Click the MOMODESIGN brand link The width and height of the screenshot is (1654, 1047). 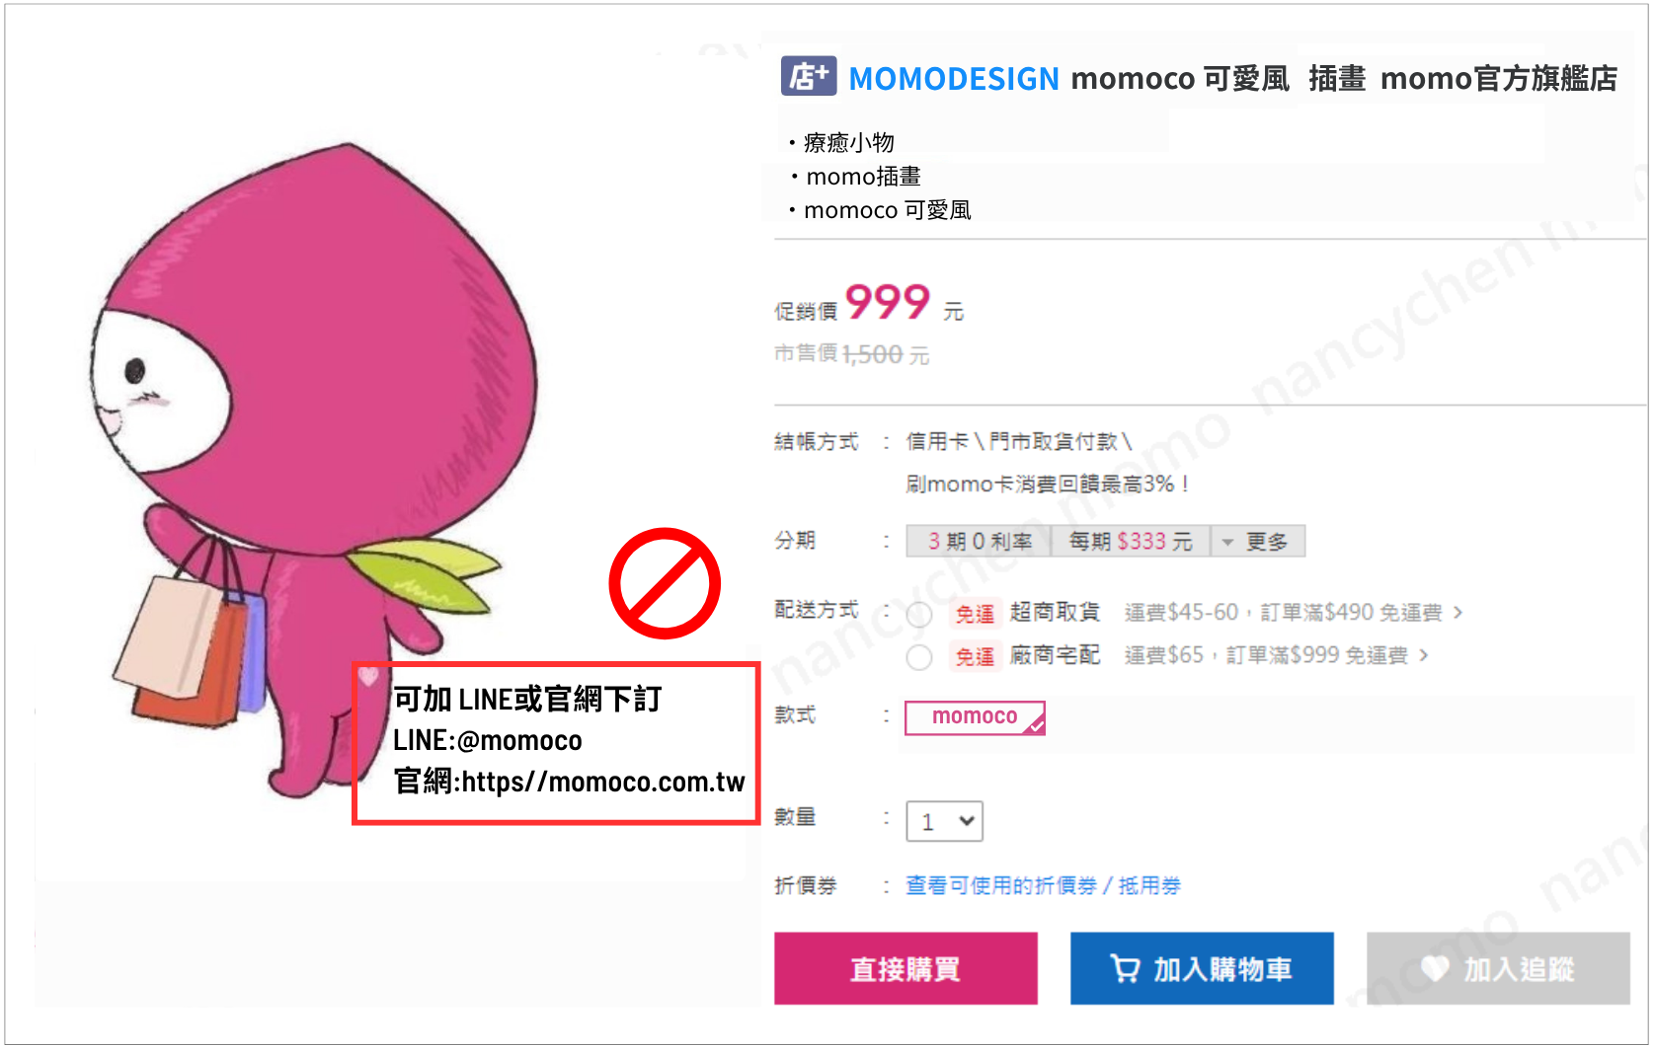click(954, 78)
